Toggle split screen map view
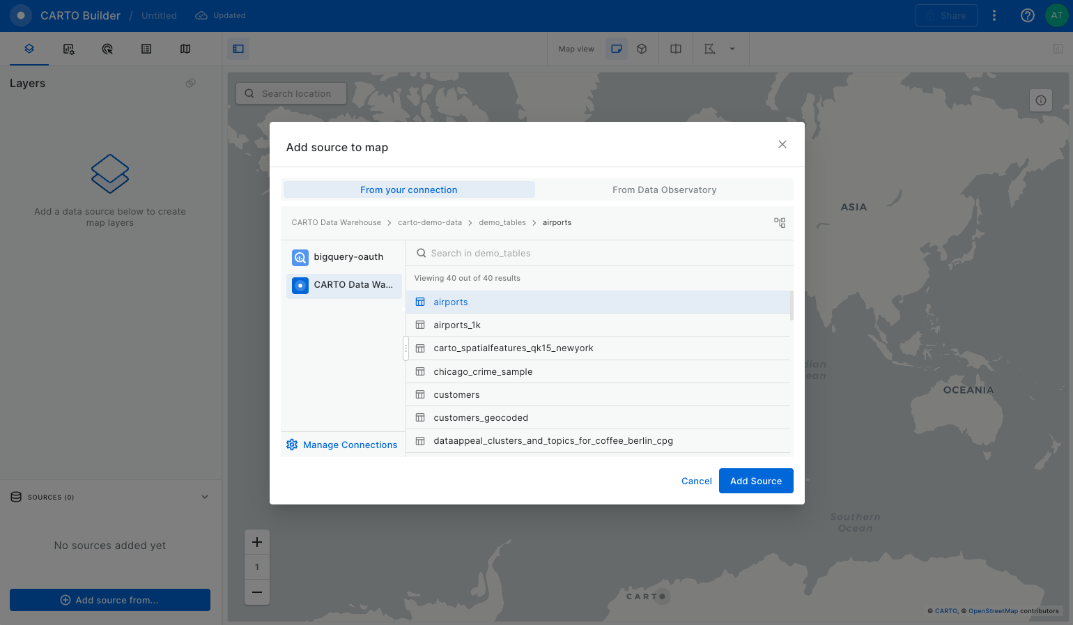The image size is (1073, 625). click(x=676, y=49)
